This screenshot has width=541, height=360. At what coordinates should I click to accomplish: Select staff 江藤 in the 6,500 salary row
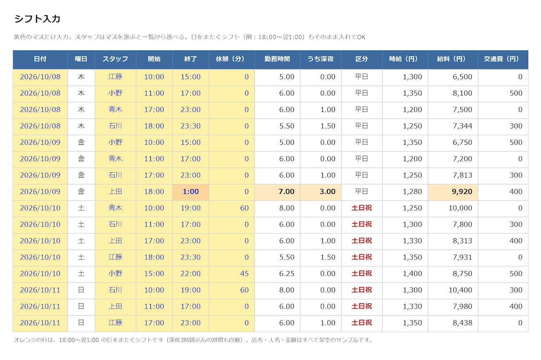(x=115, y=77)
